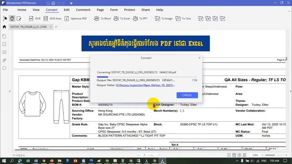Run OCR on the document
Screen dimensions: 292x164
coord(35,18)
